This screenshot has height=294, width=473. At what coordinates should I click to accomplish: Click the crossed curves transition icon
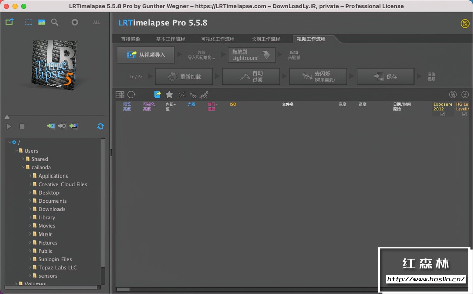pos(182,95)
